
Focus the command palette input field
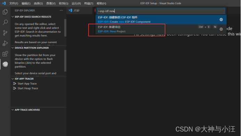pyautogui.click(x=161, y=11)
